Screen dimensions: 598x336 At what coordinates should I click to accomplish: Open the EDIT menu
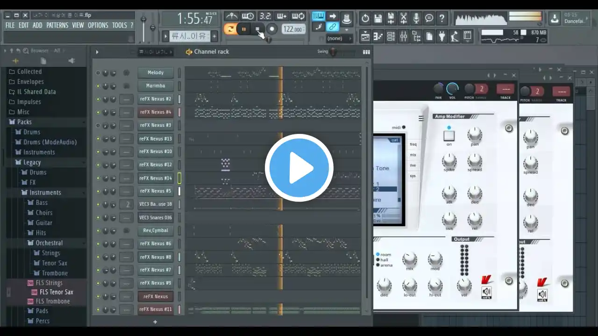[x=24, y=25]
